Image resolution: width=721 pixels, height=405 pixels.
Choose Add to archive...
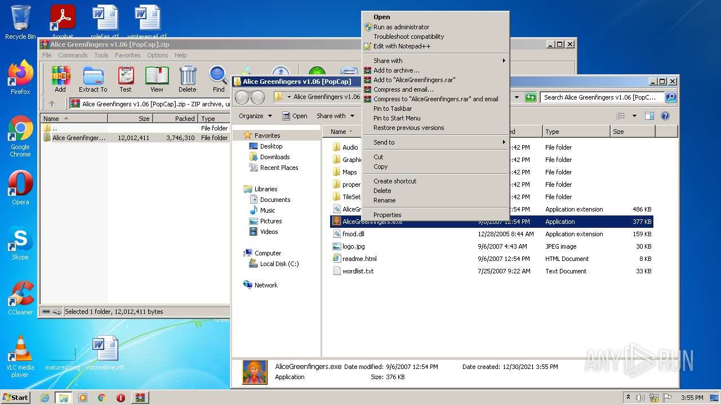coord(396,70)
